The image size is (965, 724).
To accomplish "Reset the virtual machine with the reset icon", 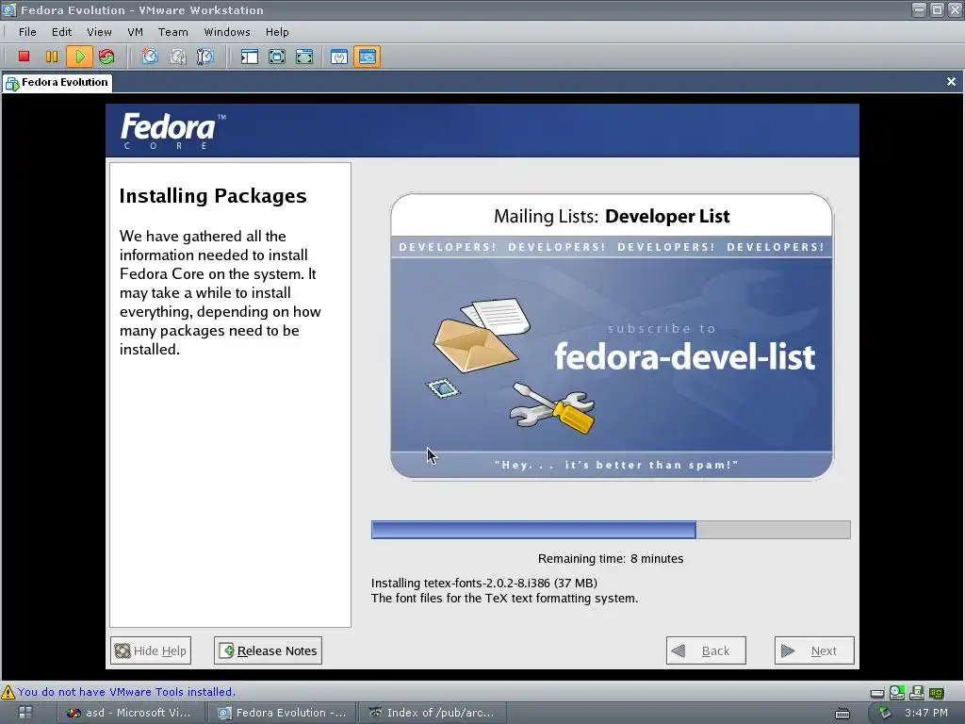I will (x=106, y=57).
